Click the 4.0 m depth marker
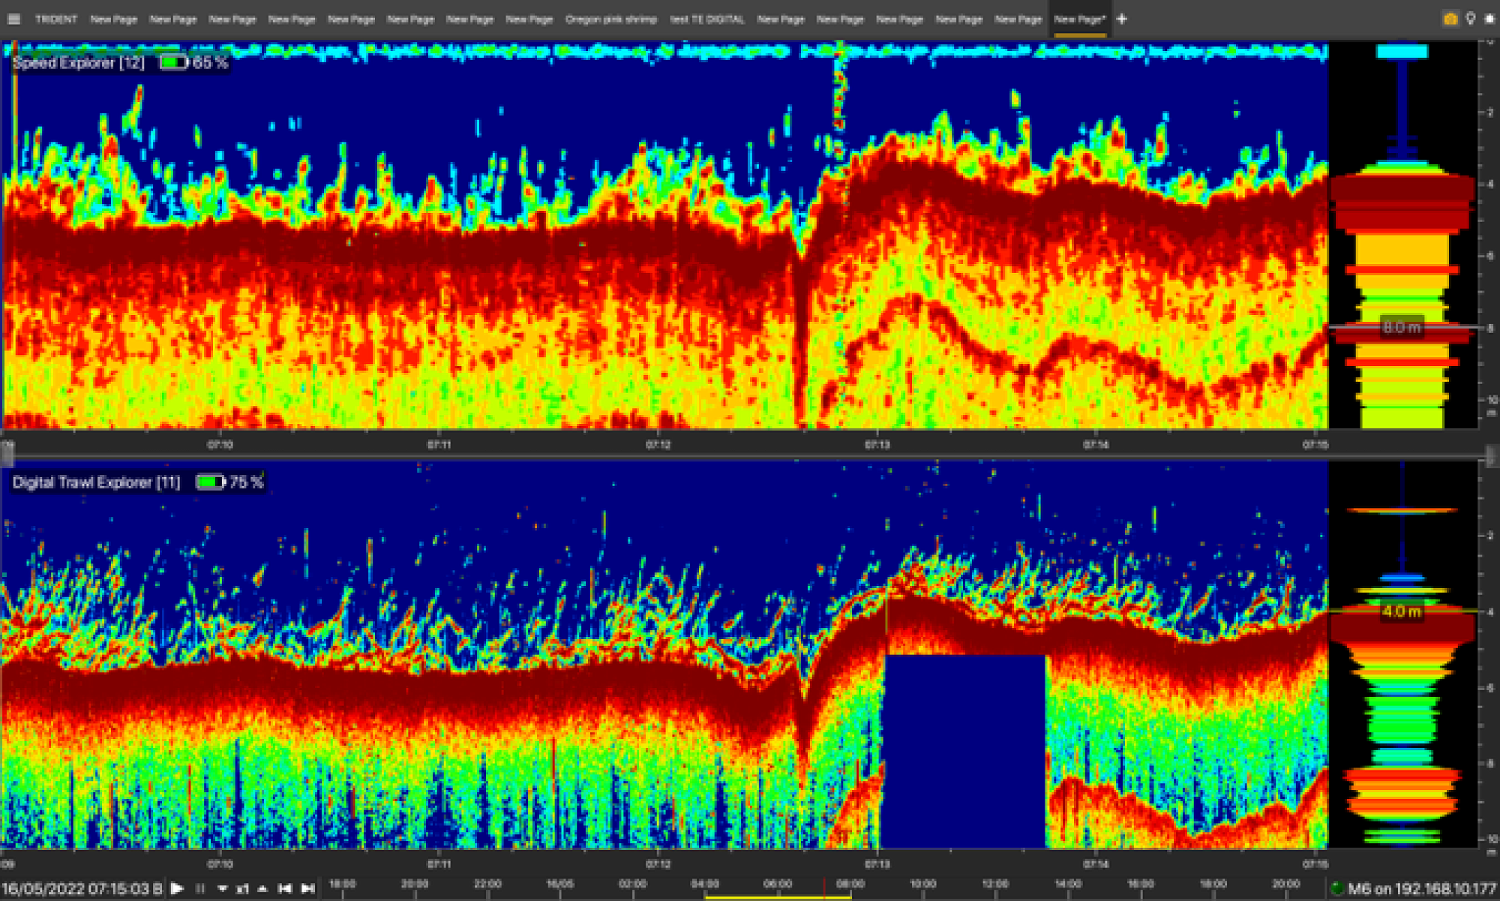1500x901 pixels. 1401,611
